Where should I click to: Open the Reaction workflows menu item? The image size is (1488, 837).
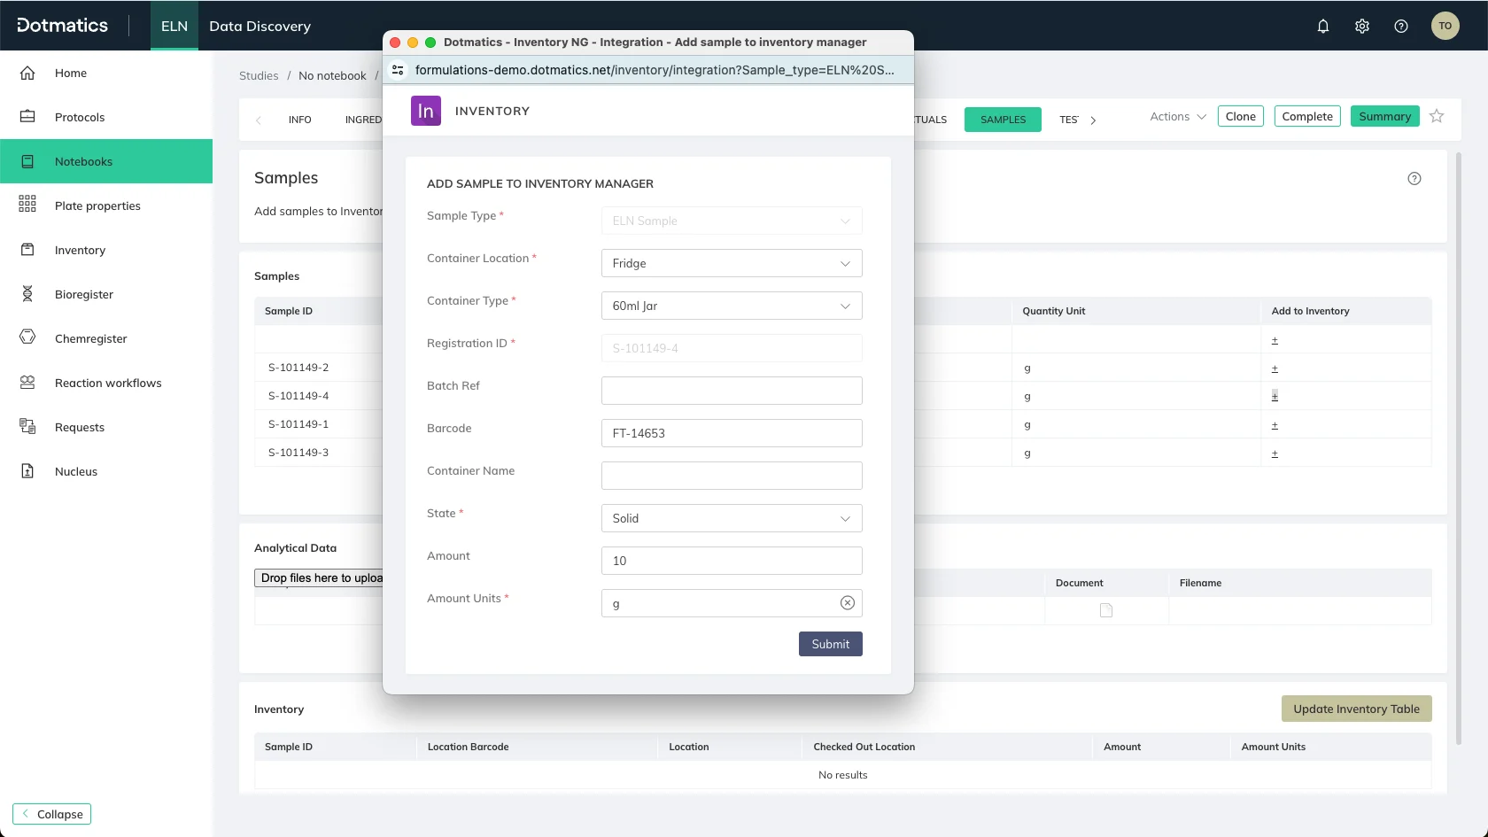[x=106, y=383]
